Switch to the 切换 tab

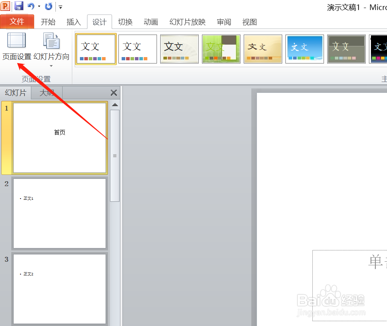125,22
